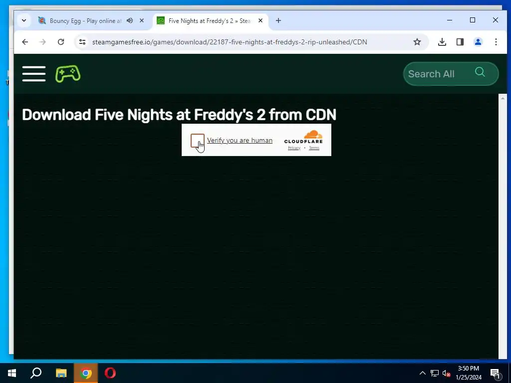511x383 pixels.
Task: Go forward in browser history
Action: coord(43,42)
